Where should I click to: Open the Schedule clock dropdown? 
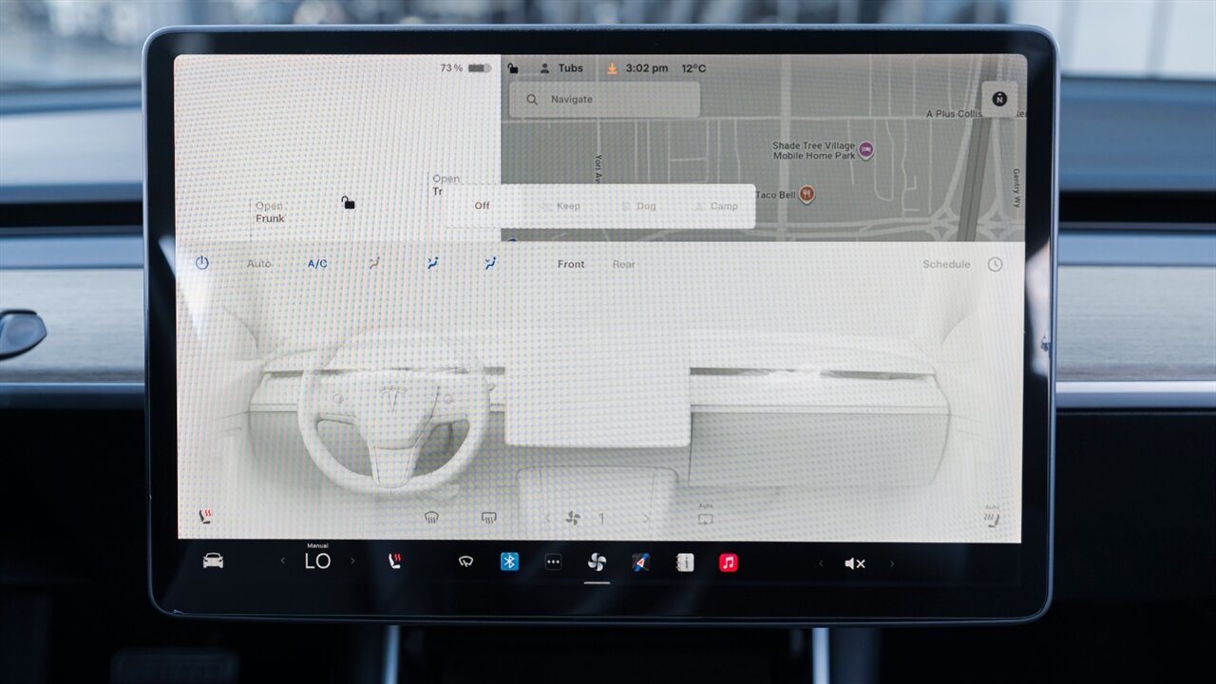[x=994, y=264]
